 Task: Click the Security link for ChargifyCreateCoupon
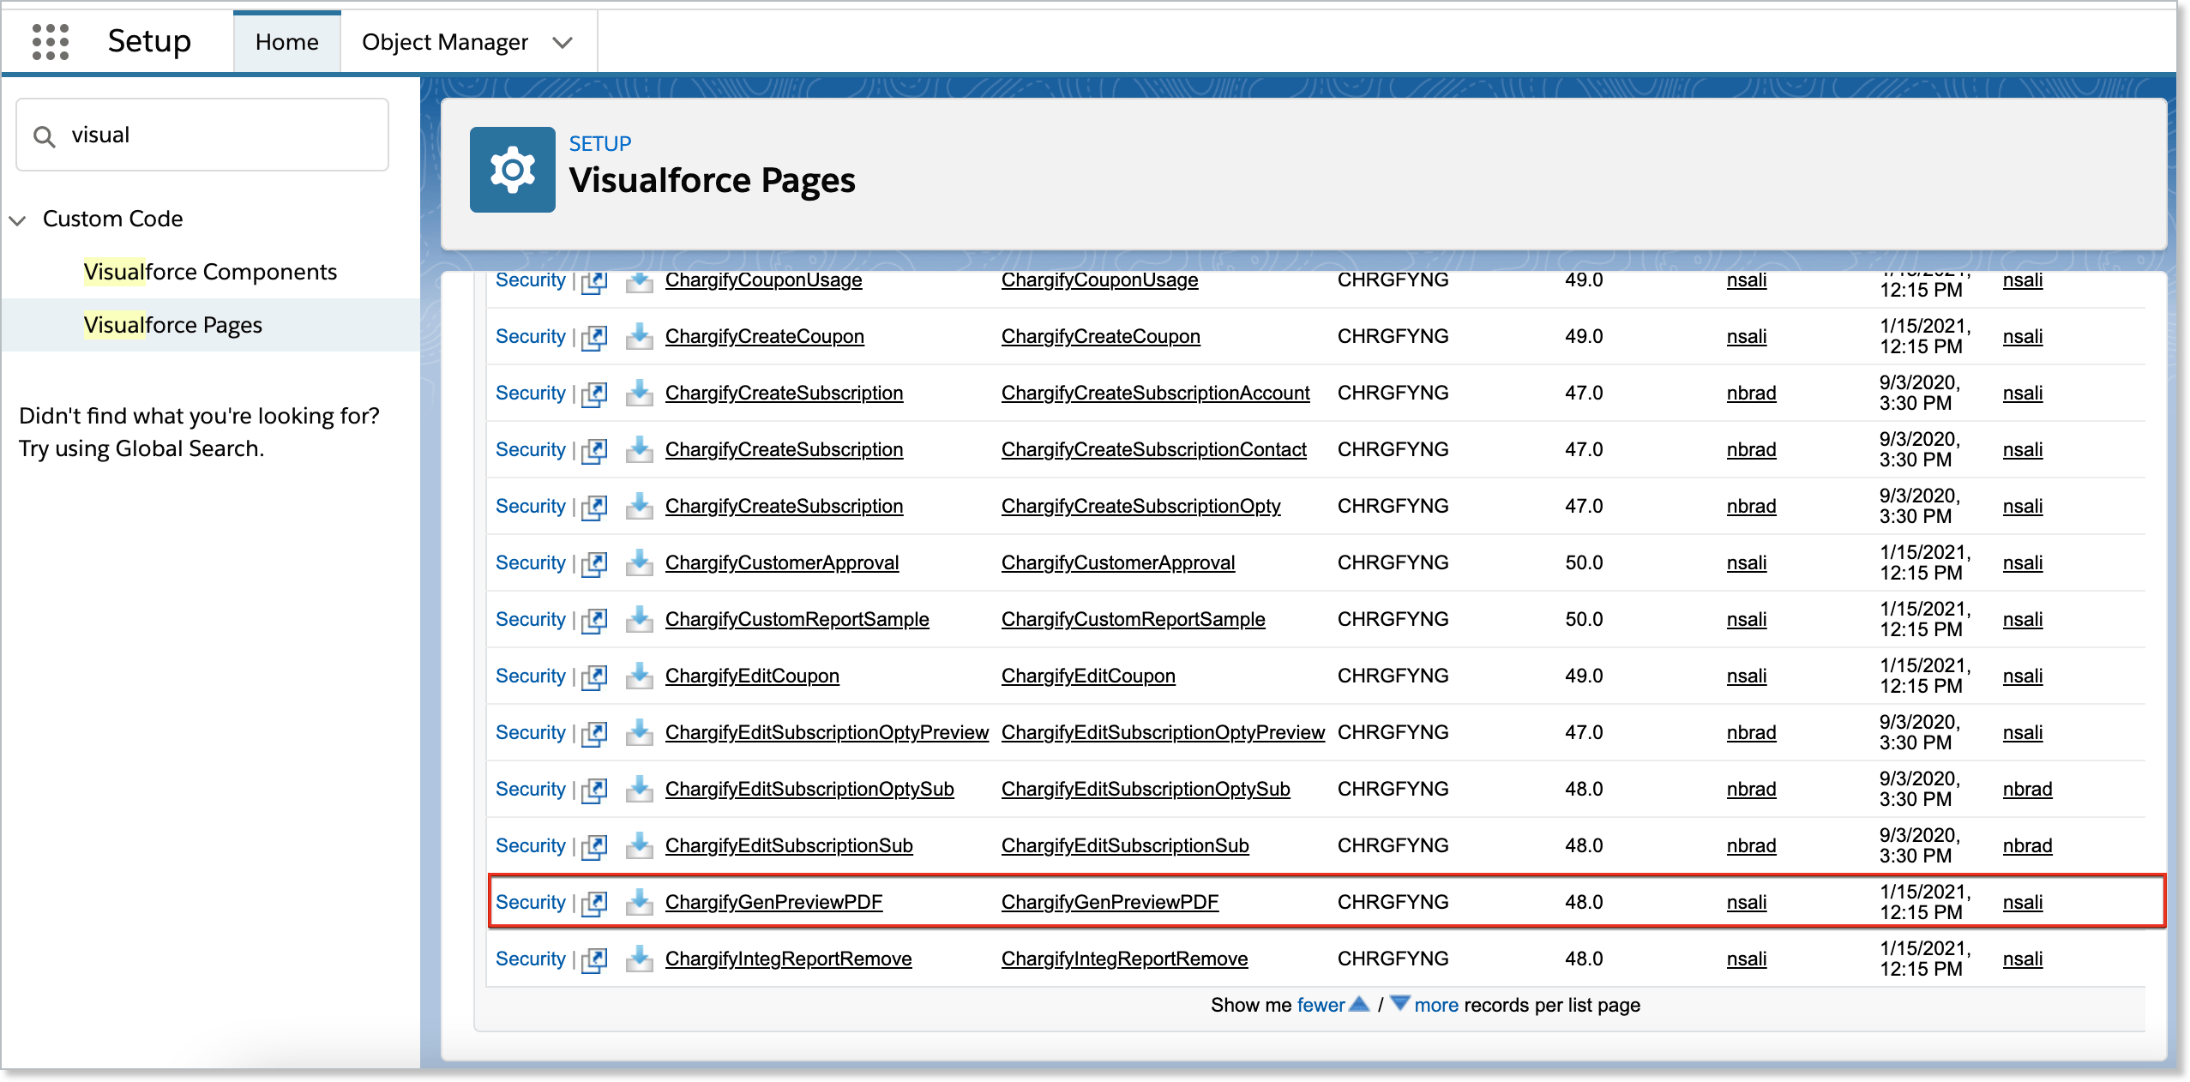pyautogui.click(x=529, y=336)
